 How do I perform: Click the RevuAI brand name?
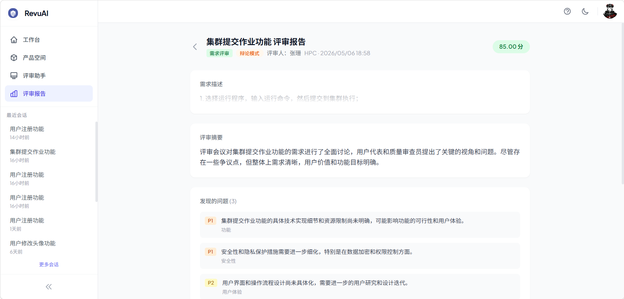tap(36, 13)
